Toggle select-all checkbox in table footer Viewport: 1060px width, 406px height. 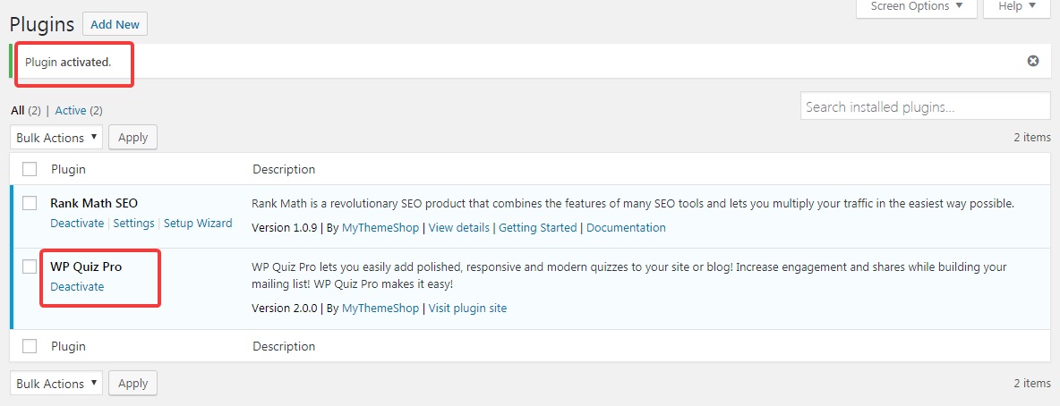pyautogui.click(x=30, y=346)
